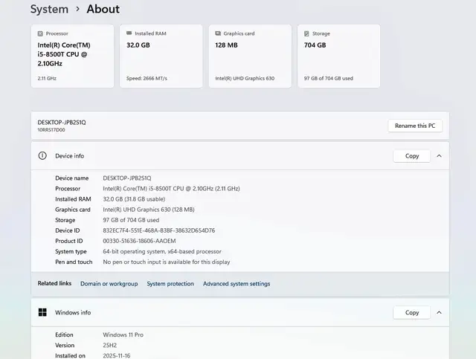
Task: Click the Windows logo icon beside Windows info
Action: click(42, 312)
